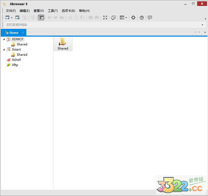
Task: Click the New session toolbar icon
Action: (x=7, y=18)
